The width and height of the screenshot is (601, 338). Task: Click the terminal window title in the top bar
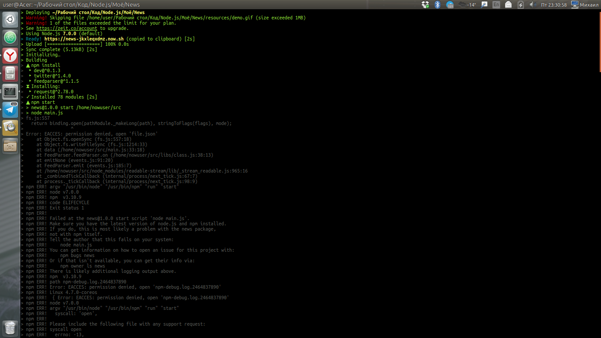tap(71, 4)
